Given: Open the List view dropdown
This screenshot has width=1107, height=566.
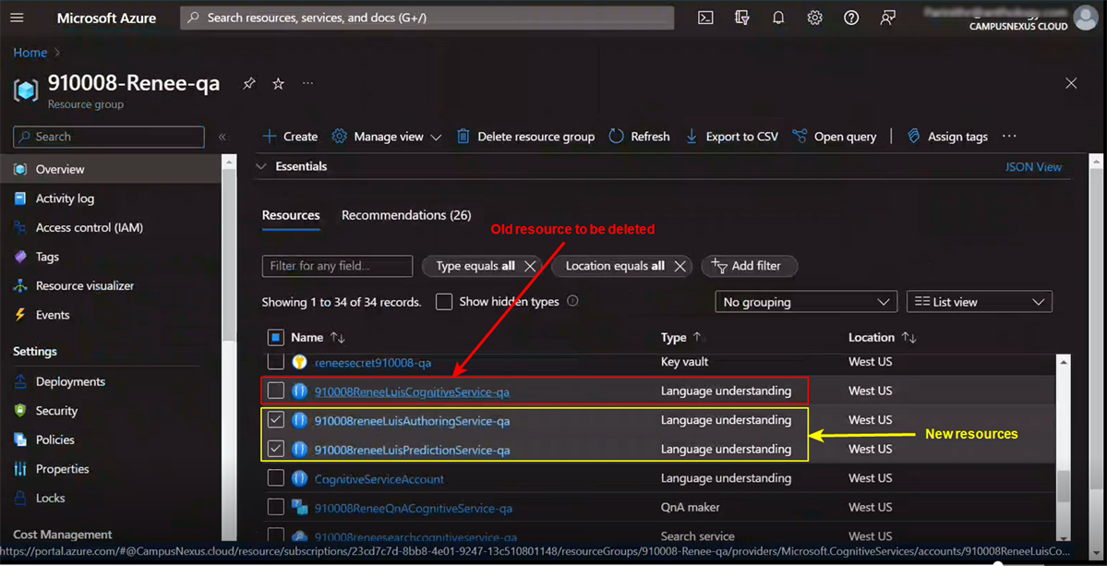Looking at the screenshot, I should pyautogui.click(x=979, y=301).
